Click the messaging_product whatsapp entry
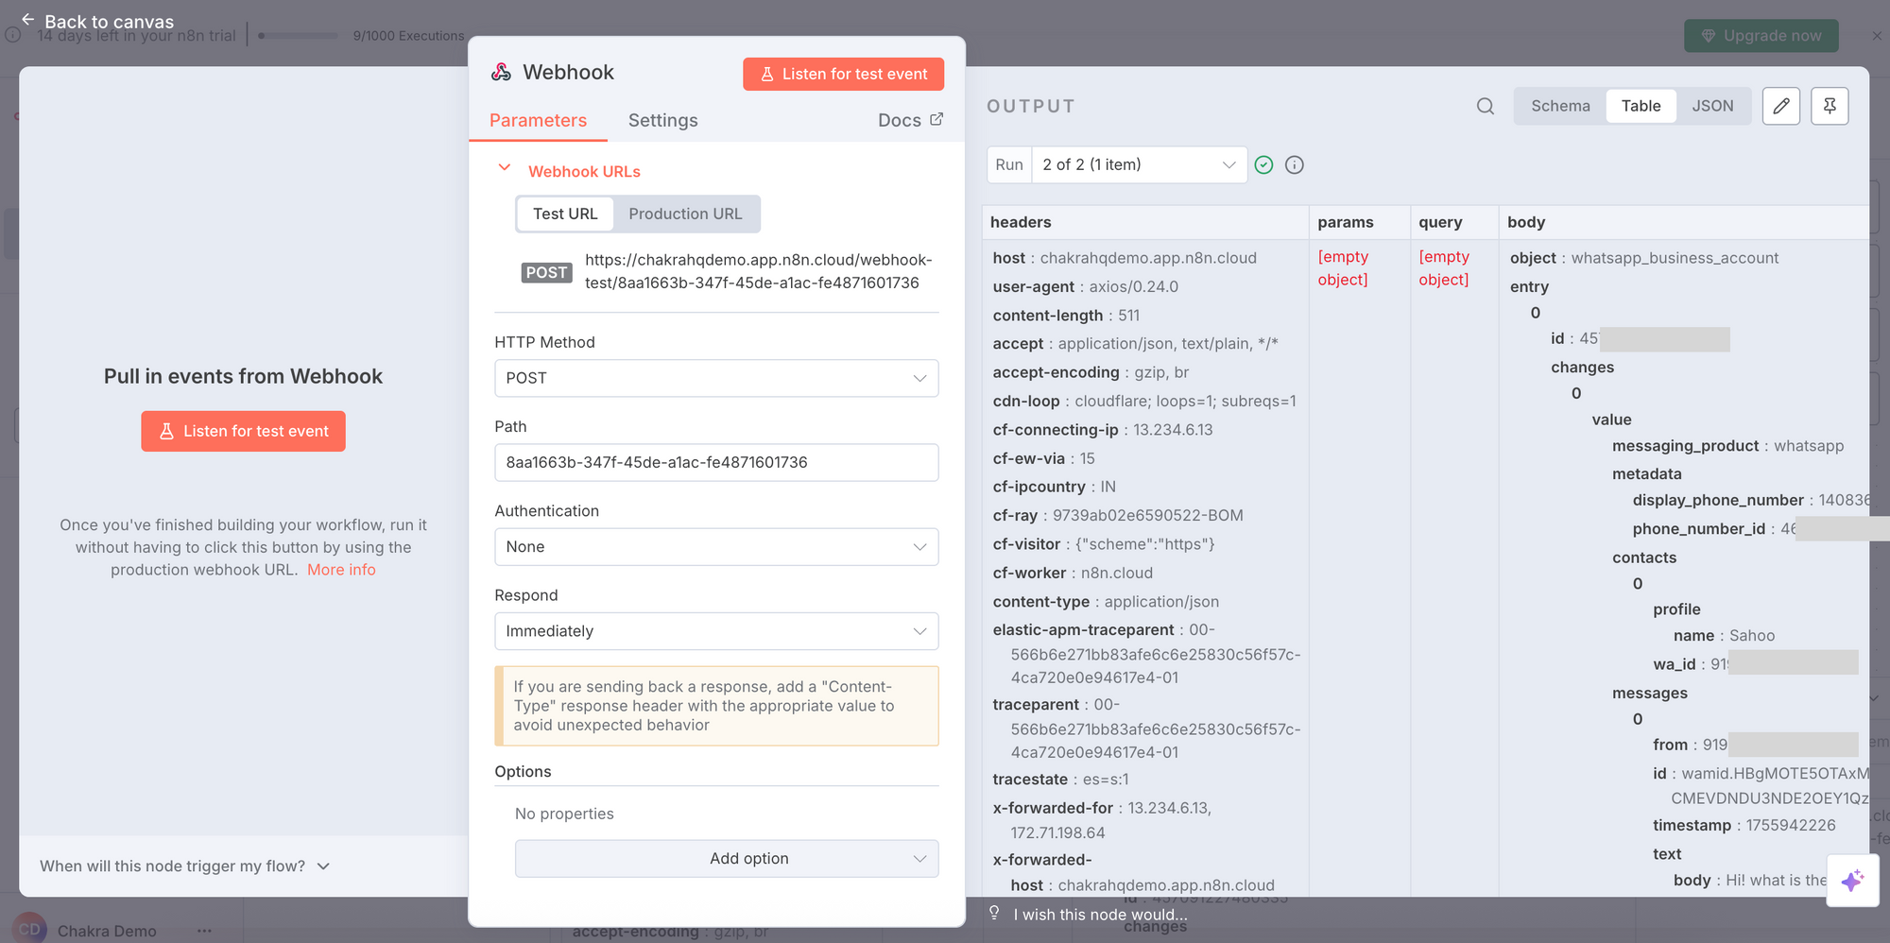The image size is (1890, 943). coord(1727,446)
